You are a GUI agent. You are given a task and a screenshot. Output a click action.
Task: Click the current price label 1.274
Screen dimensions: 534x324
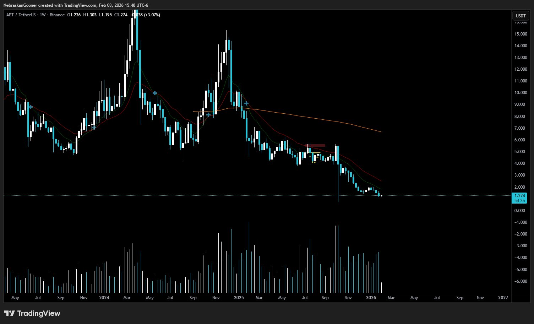[x=520, y=196]
